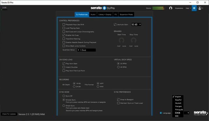Enable Lock Playing Deck

[x=64, y=28]
